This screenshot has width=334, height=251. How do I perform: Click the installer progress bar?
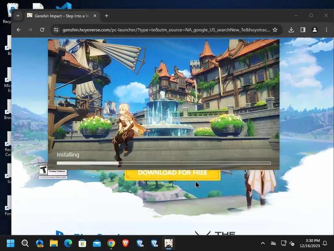(164, 163)
